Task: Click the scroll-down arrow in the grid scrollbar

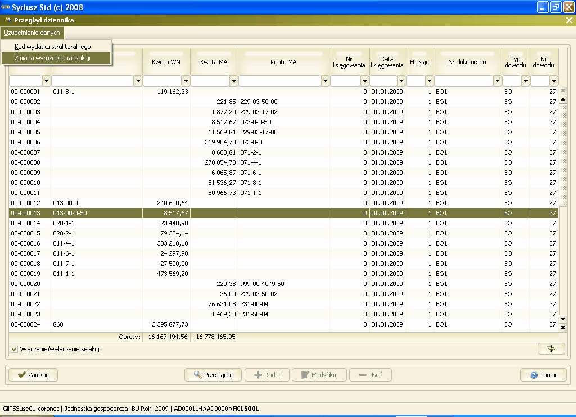Action: [x=562, y=319]
